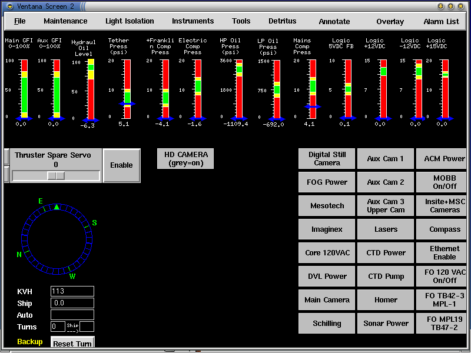Toggle Compass power button
This screenshot has height=353, width=471.
click(442, 229)
